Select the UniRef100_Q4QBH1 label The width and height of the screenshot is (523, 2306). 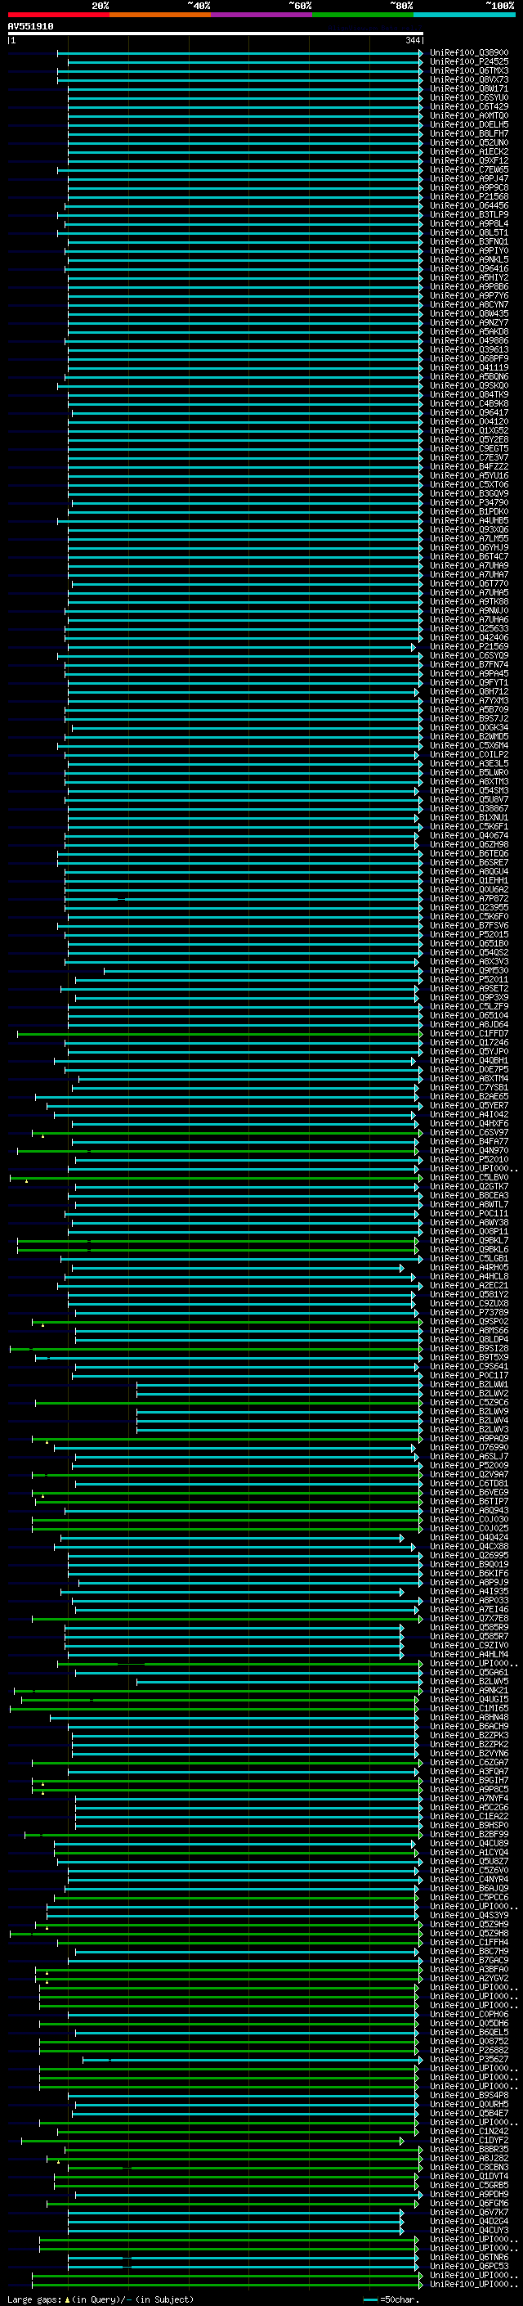[x=469, y=1060]
